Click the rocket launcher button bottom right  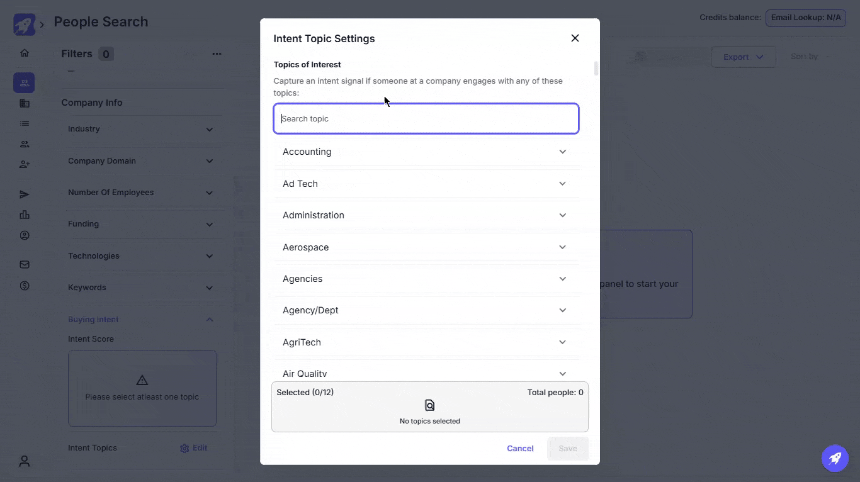tap(835, 458)
